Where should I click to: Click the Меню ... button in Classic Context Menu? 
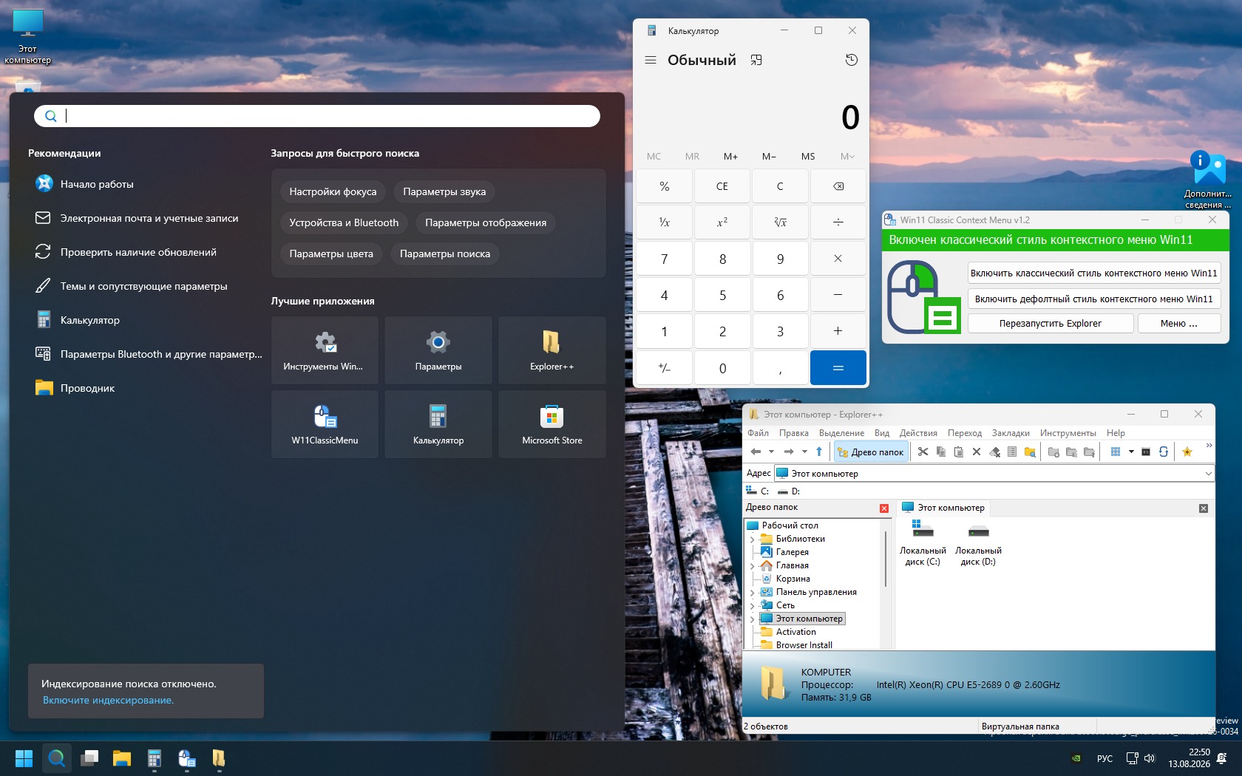tap(1178, 323)
